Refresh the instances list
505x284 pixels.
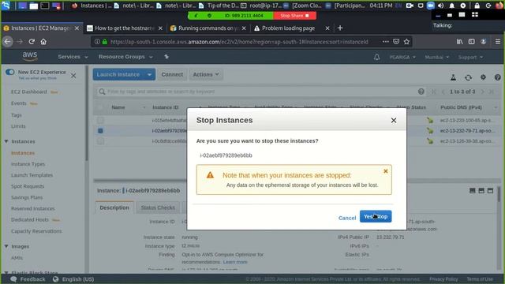(468, 77)
